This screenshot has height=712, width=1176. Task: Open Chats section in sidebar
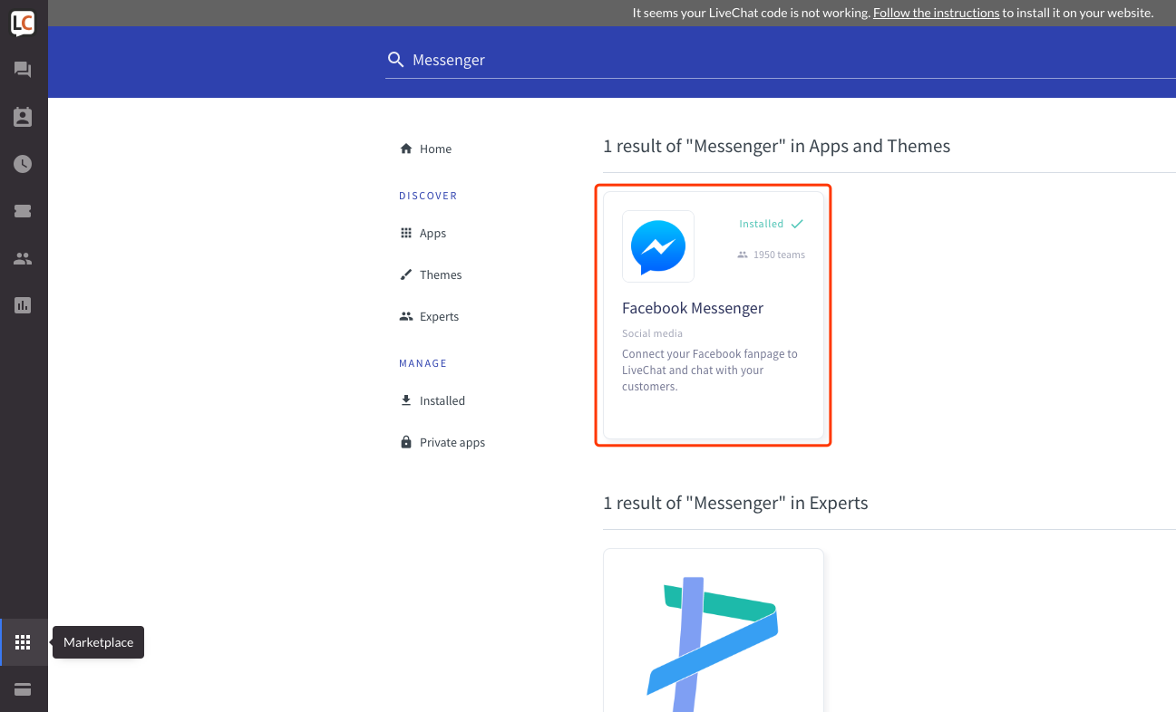coord(23,70)
